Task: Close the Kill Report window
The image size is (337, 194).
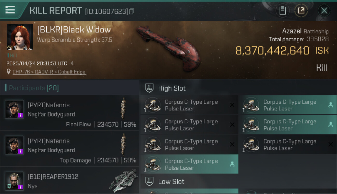Action: point(324,11)
